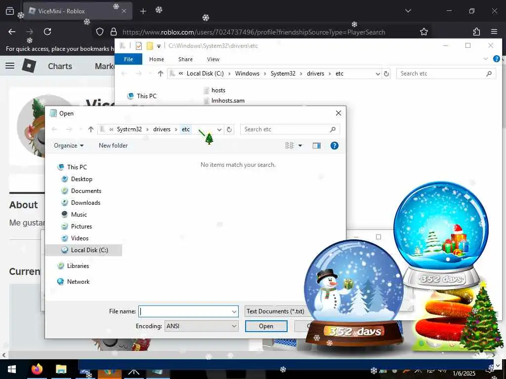Select the hosts file in Explorer
506x379 pixels.
point(214,90)
